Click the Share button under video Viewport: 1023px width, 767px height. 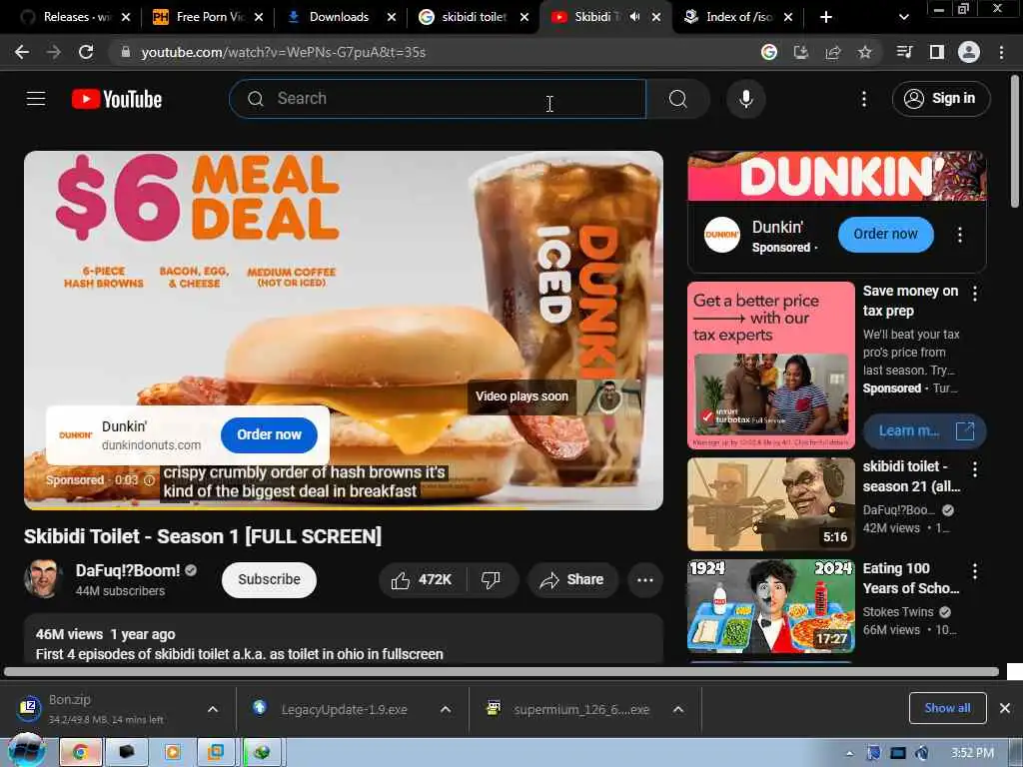coord(572,580)
